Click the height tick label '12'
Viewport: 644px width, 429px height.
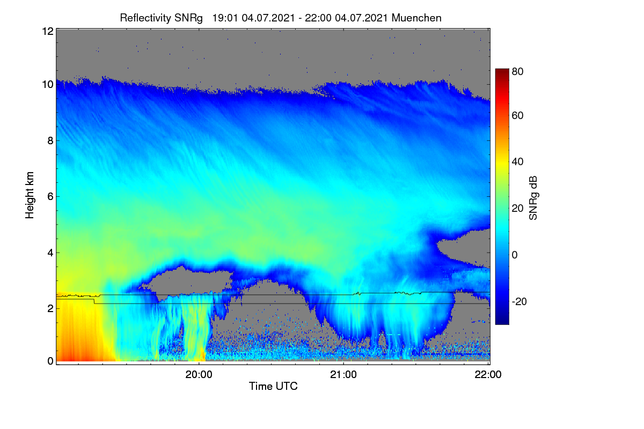tap(47, 31)
